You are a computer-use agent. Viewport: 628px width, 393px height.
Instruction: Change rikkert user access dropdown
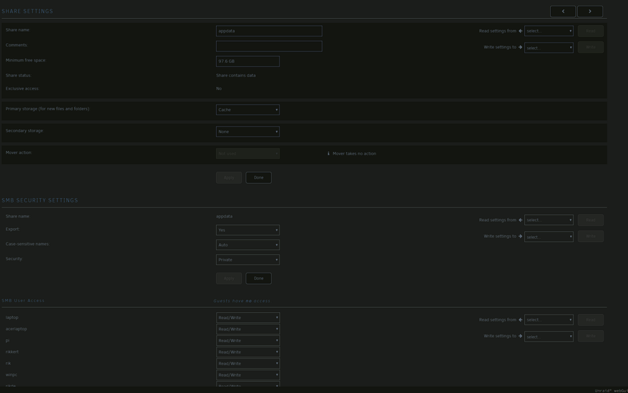[x=247, y=352]
